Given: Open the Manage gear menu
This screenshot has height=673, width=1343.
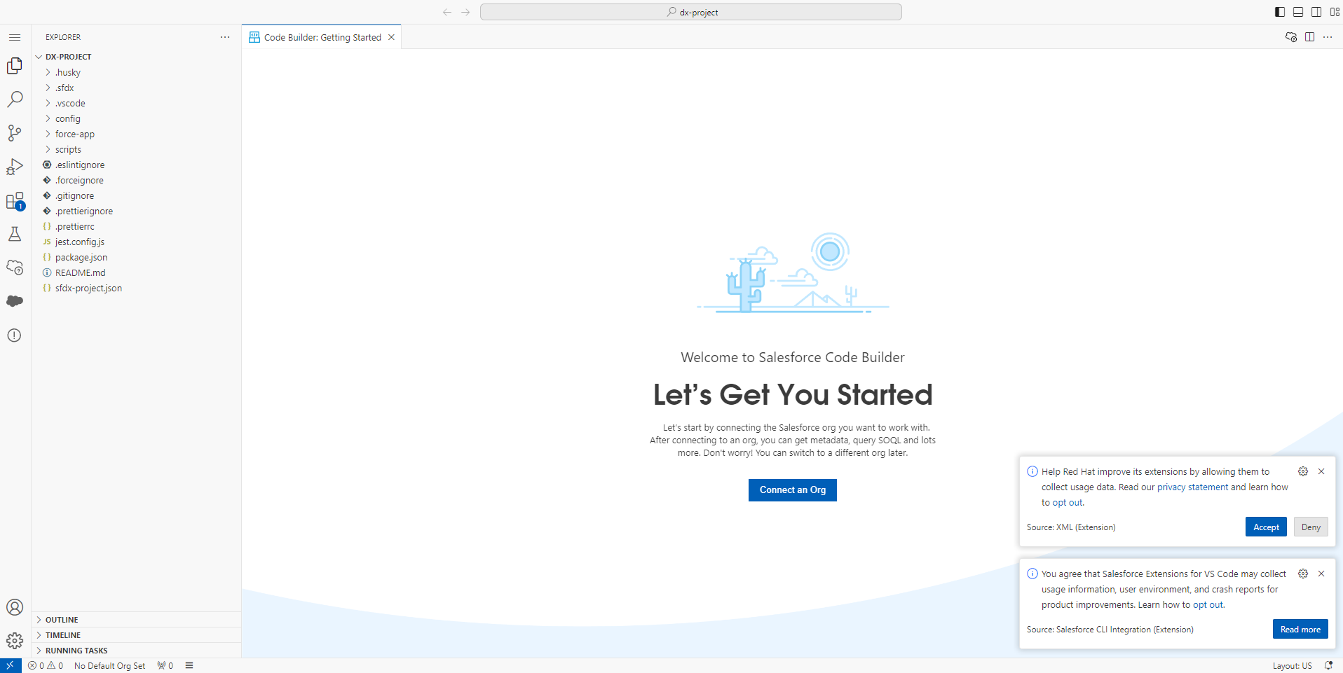Looking at the screenshot, I should point(15,641).
